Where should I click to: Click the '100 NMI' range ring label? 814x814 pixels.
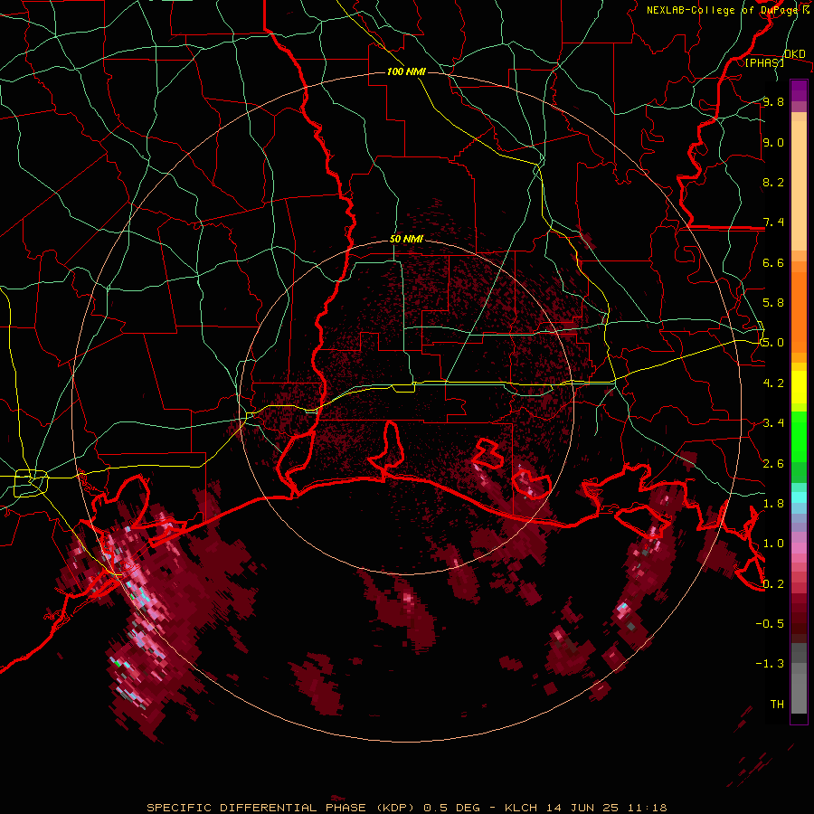click(x=406, y=71)
